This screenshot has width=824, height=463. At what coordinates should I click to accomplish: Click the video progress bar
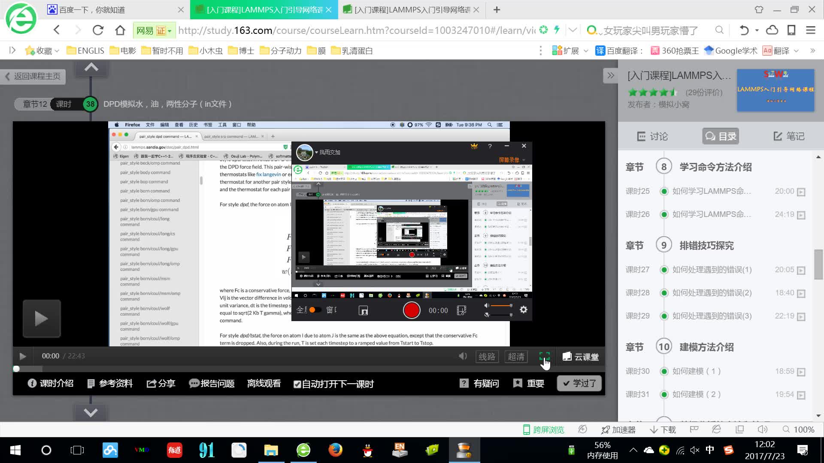[x=300, y=369]
